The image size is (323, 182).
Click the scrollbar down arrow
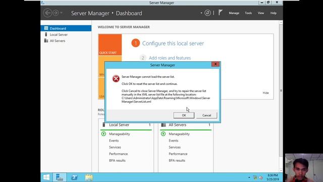point(281,171)
